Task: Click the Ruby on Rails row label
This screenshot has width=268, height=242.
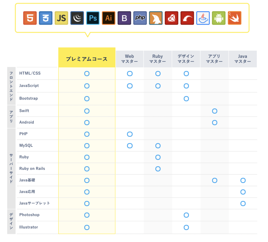Action: pos(32,169)
